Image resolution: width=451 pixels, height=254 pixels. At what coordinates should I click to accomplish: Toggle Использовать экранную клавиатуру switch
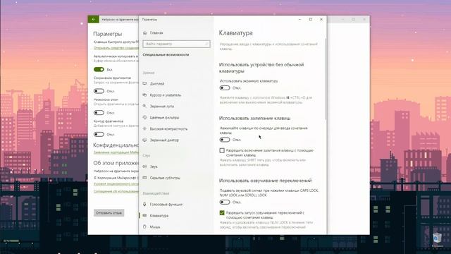(x=225, y=87)
